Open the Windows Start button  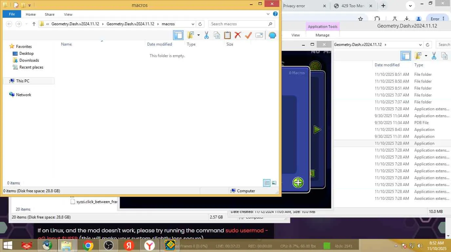pyautogui.click(x=8, y=245)
